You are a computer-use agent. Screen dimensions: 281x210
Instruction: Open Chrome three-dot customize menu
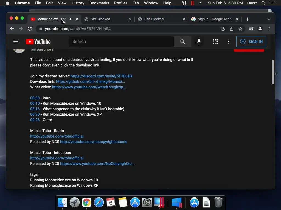pyautogui.click(x=269, y=29)
